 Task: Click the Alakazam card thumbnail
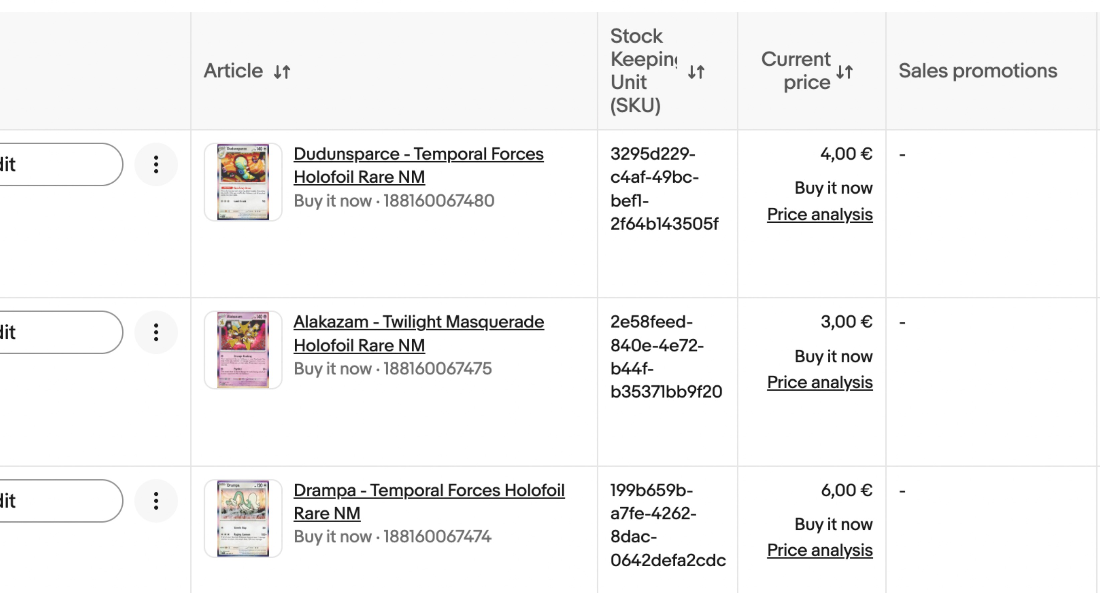click(243, 350)
